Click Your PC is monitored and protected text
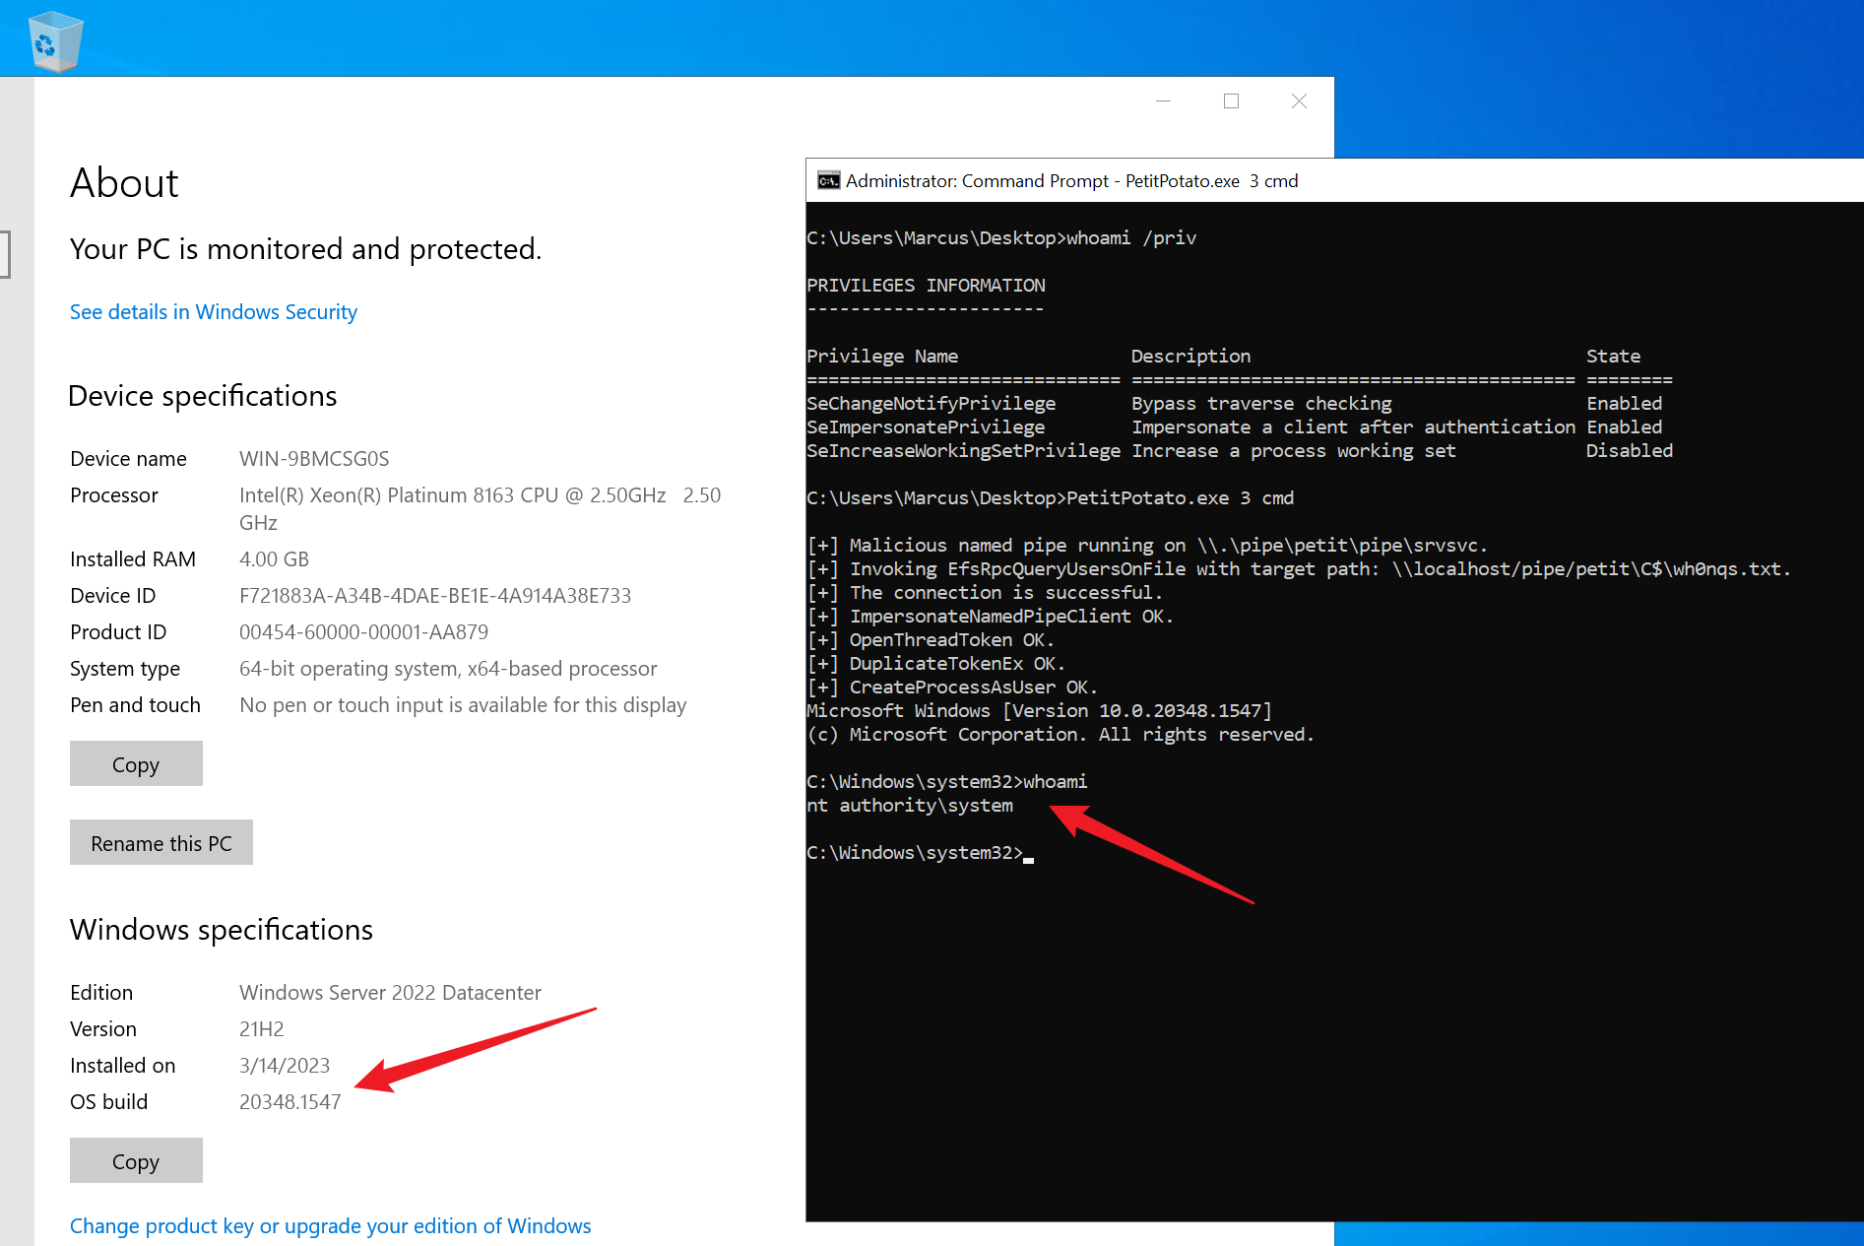 click(306, 249)
